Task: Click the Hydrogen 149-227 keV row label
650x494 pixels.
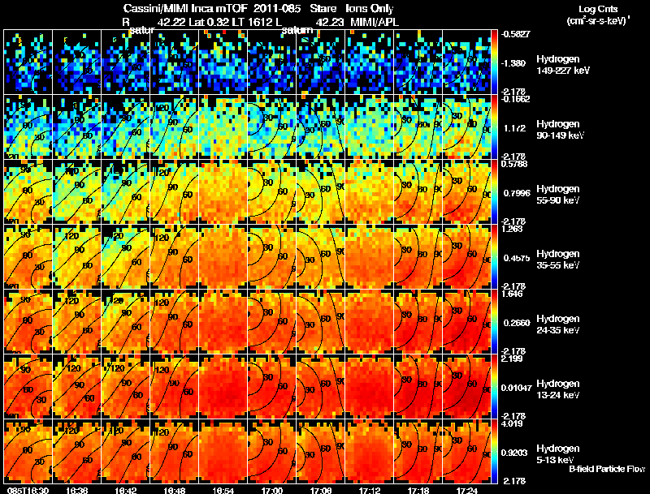Action: [x=563, y=65]
